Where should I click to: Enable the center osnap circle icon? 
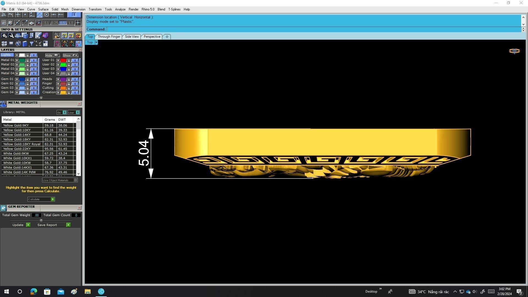tap(46, 14)
